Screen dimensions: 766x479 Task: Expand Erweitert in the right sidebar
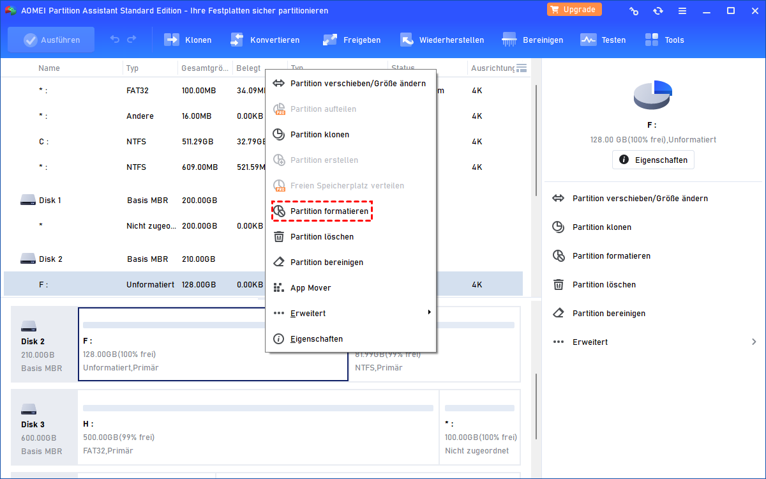click(654, 342)
